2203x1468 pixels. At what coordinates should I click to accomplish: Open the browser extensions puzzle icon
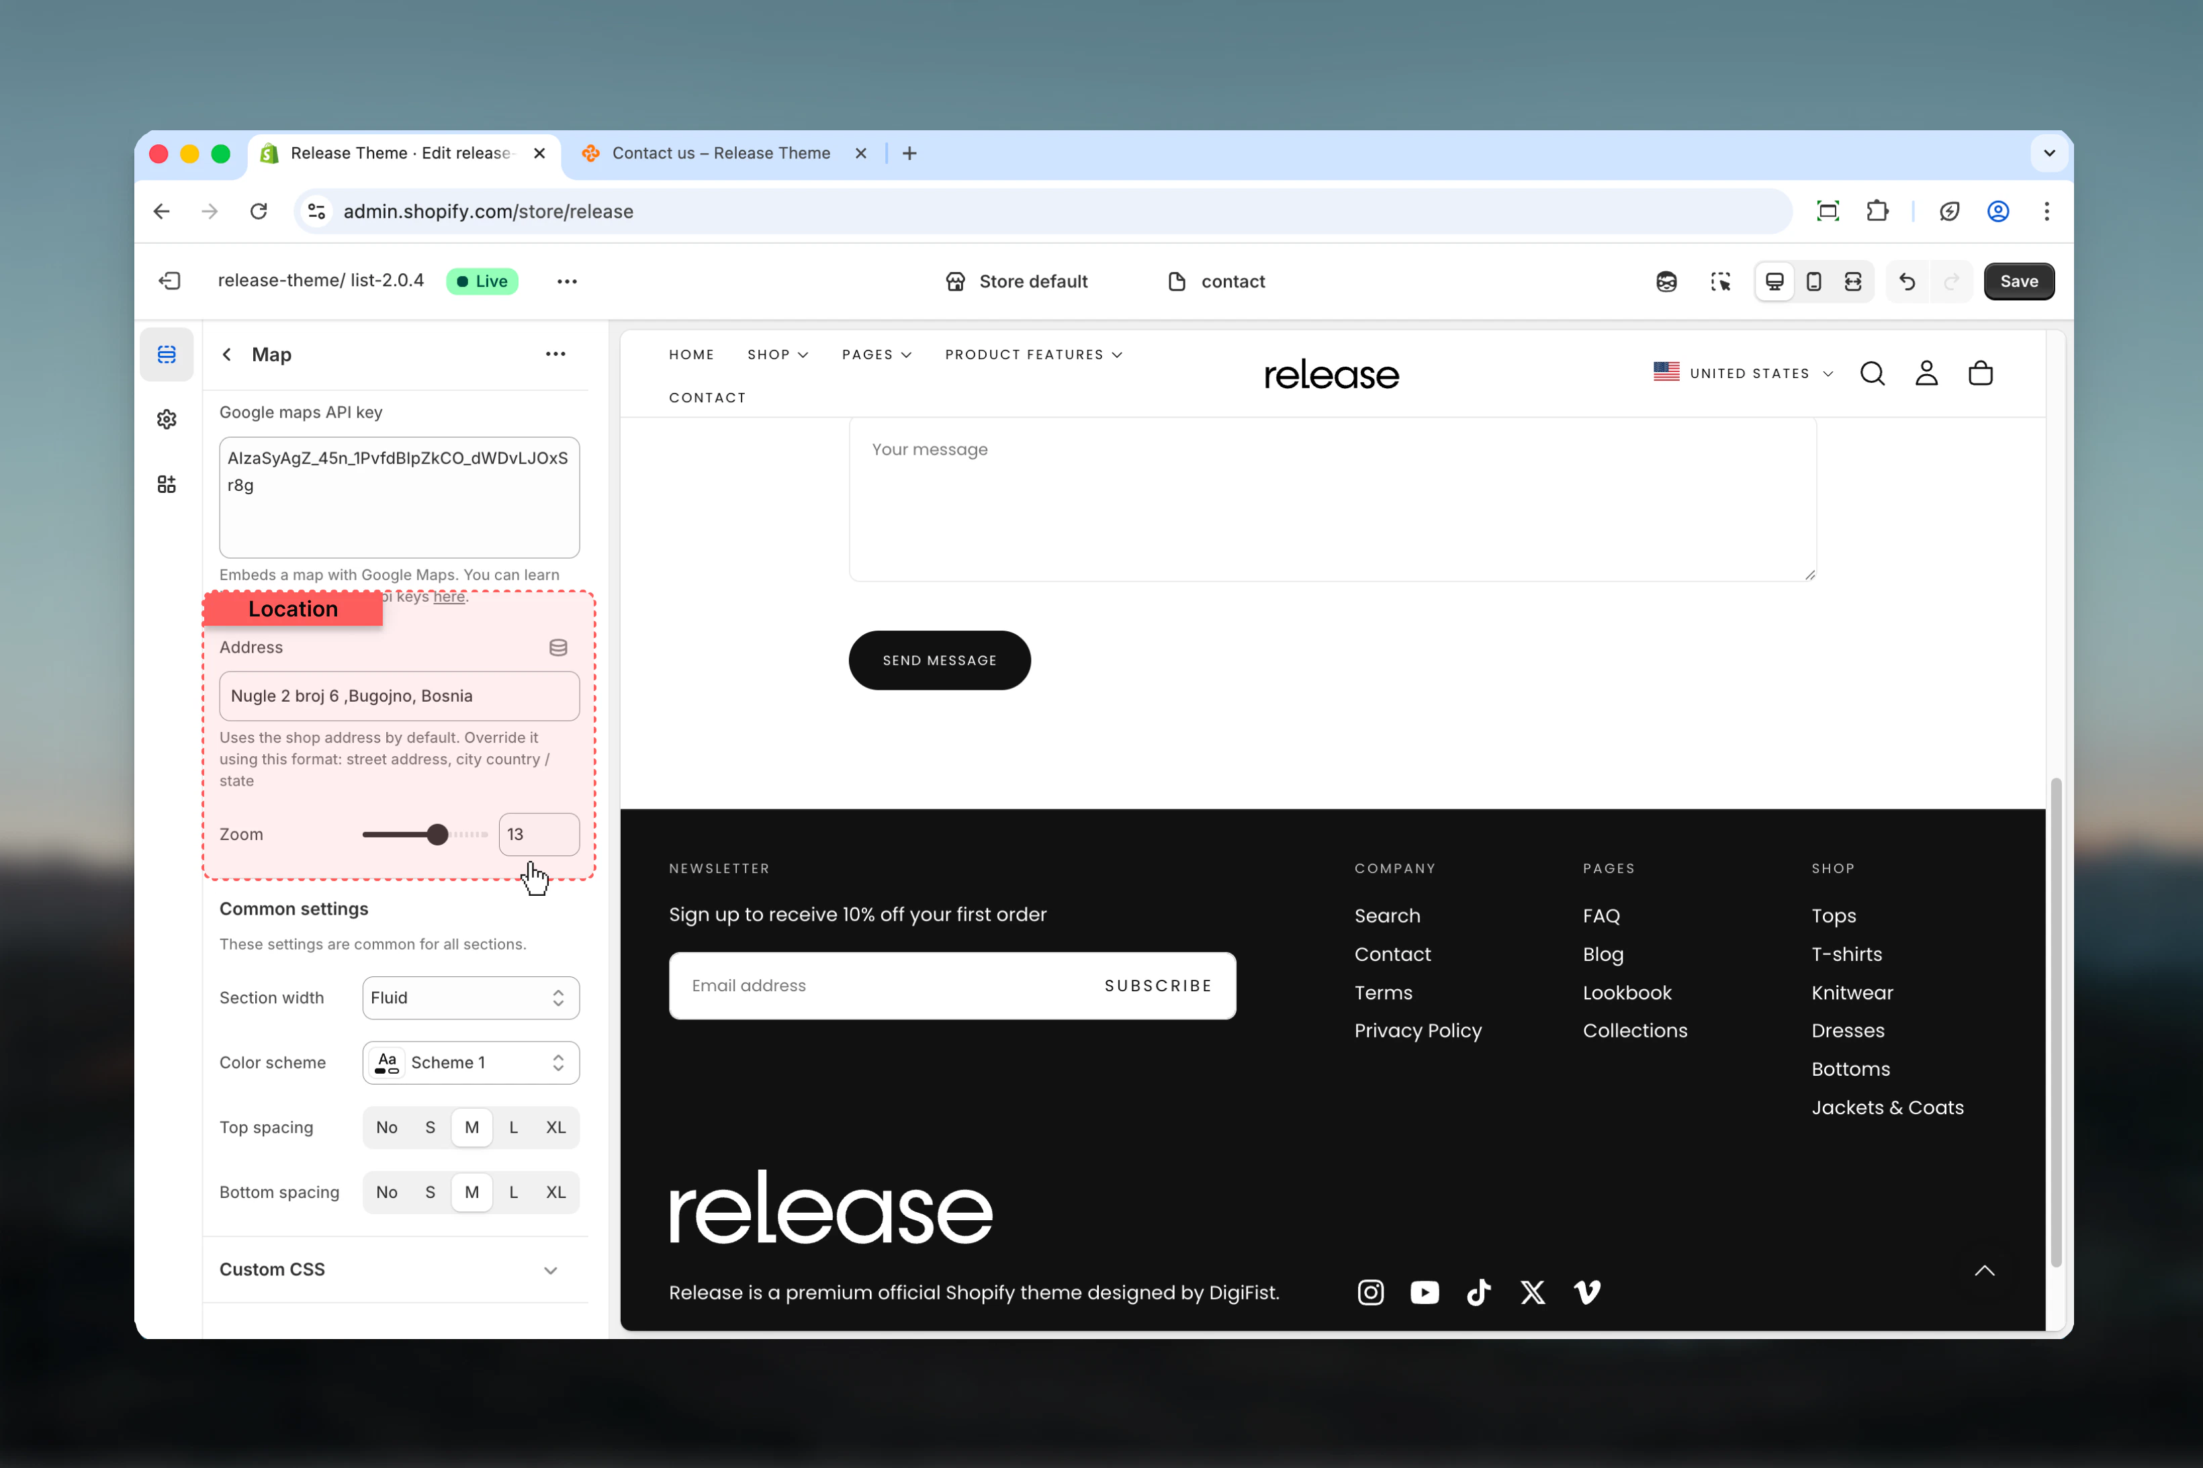pos(1877,212)
